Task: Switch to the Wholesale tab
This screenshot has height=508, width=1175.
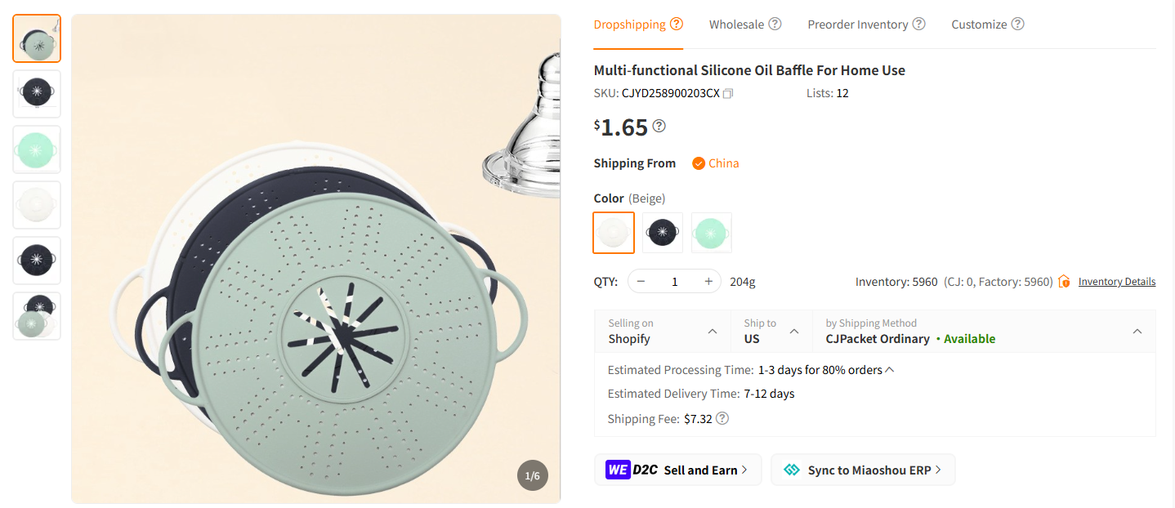Action: point(735,24)
